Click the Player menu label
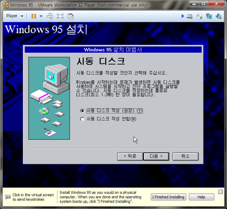 pyautogui.click(x=12, y=16)
